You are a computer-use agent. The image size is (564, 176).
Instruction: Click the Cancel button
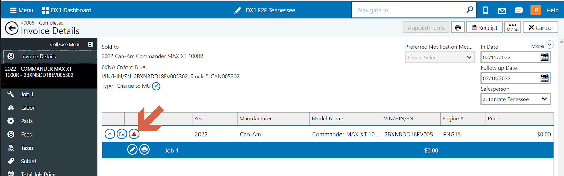point(540,28)
